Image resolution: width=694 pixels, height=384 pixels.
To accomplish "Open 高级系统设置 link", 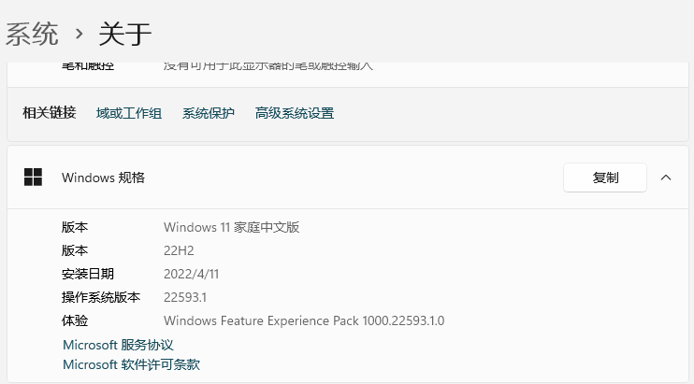I will (x=295, y=113).
